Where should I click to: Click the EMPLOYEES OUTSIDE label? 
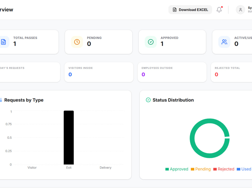[157, 68]
